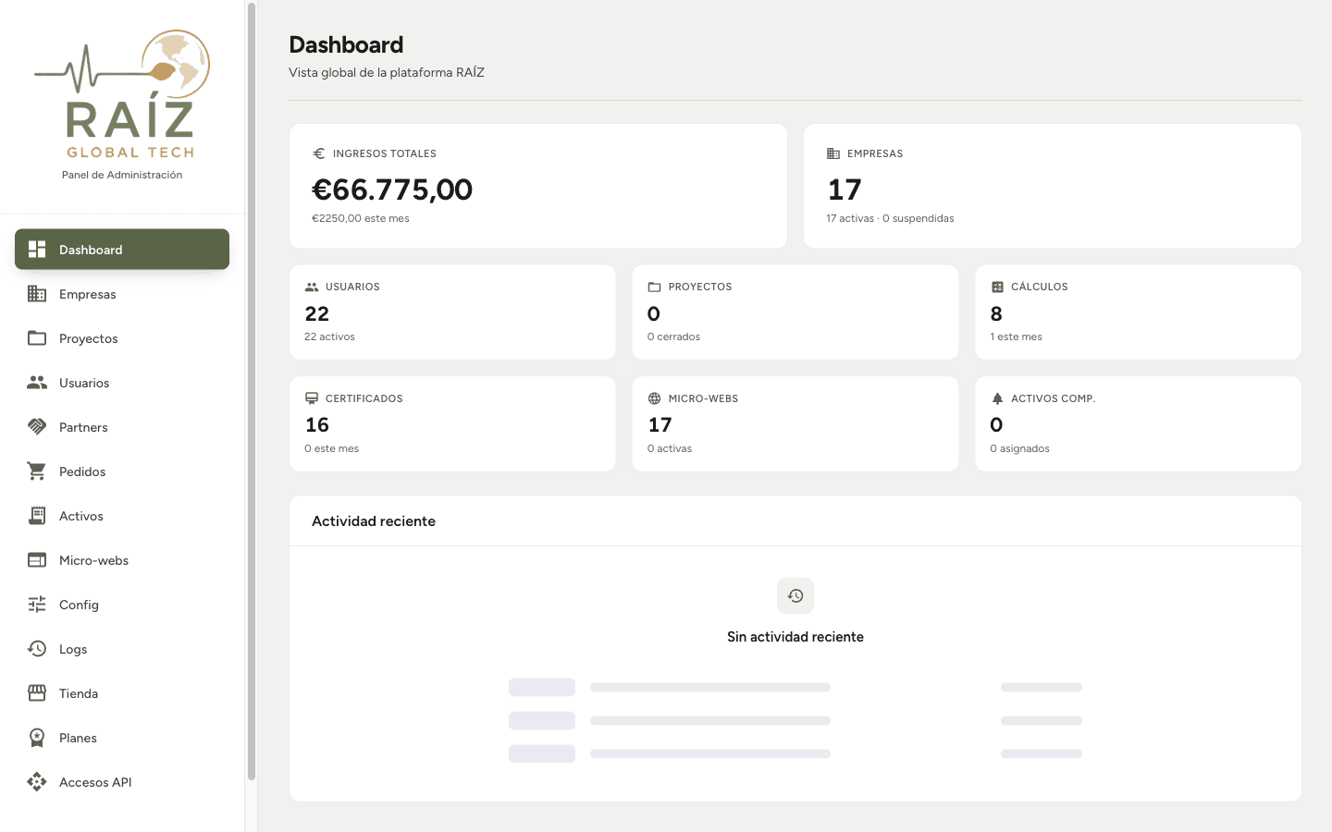Click the Config sliders icon
This screenshot has width=1332, height=832.
(x=37, y=605)
